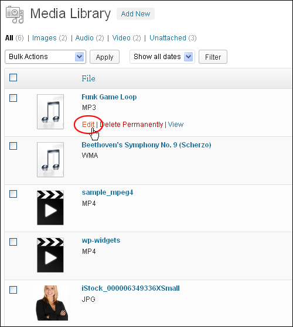Click the Add New button
The image size is (293, 327).
pyautogui.click(x=135, y=14)
